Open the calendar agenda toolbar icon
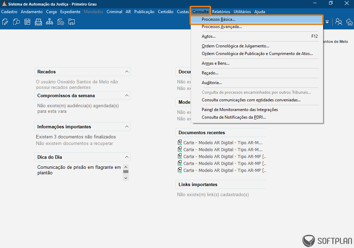 click(x=27, y=22)
